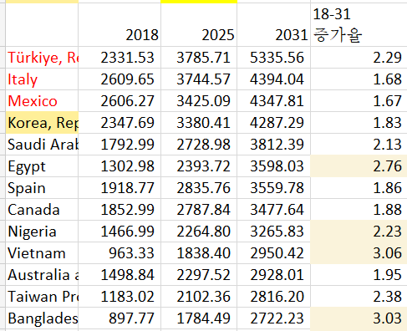Click the cell containing 1852.99

tap(120, 210)
